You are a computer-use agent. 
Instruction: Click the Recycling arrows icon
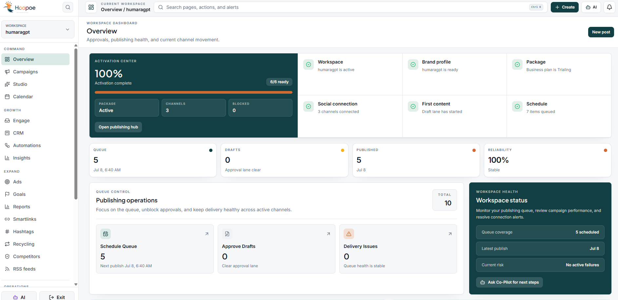[x=7, y=244]
